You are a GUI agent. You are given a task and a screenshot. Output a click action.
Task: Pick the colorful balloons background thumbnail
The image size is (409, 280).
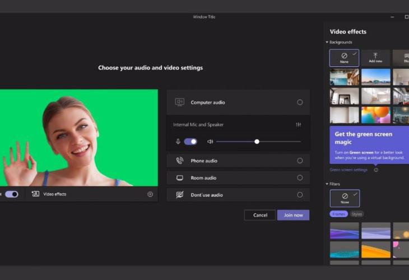click(x=375, y=115)
